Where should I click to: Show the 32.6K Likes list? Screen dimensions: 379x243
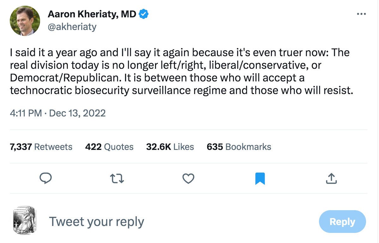pyautogui.click(x=170, y=147)
